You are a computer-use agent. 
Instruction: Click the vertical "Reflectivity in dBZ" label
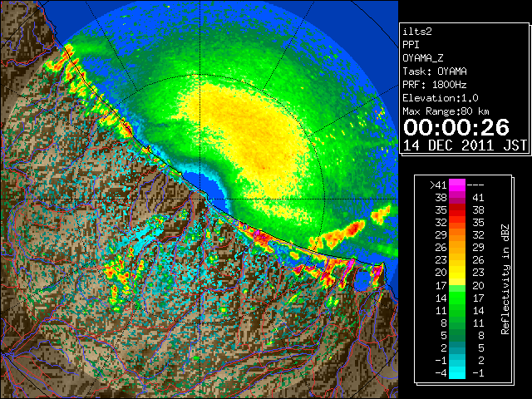click(505, 279)
